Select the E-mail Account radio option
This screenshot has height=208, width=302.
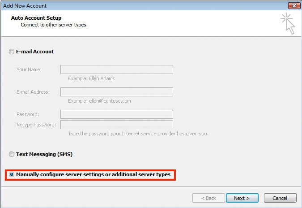coord(12,52)
